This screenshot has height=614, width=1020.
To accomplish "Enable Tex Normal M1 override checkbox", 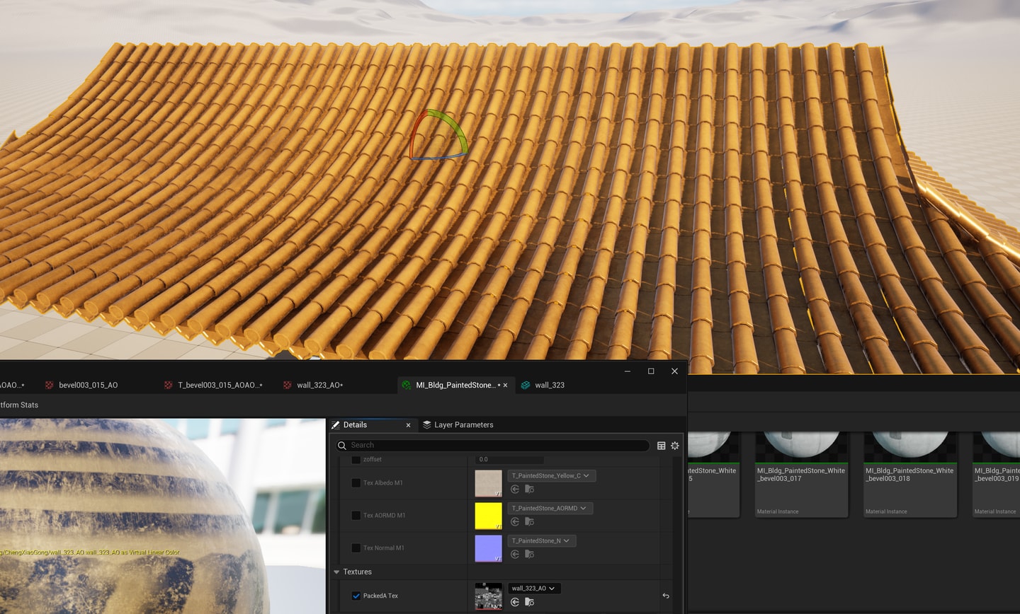I will point(356,548).
